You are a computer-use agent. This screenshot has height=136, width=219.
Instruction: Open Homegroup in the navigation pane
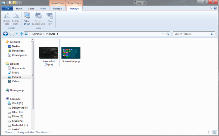click(x=17, y=90)
